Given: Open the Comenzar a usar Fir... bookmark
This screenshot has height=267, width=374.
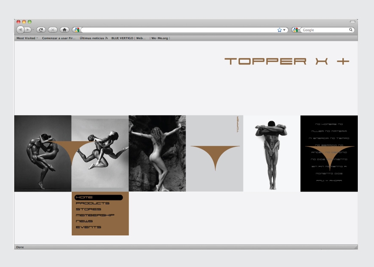Looking at the screenshot, I should click(x=58, y=38).
